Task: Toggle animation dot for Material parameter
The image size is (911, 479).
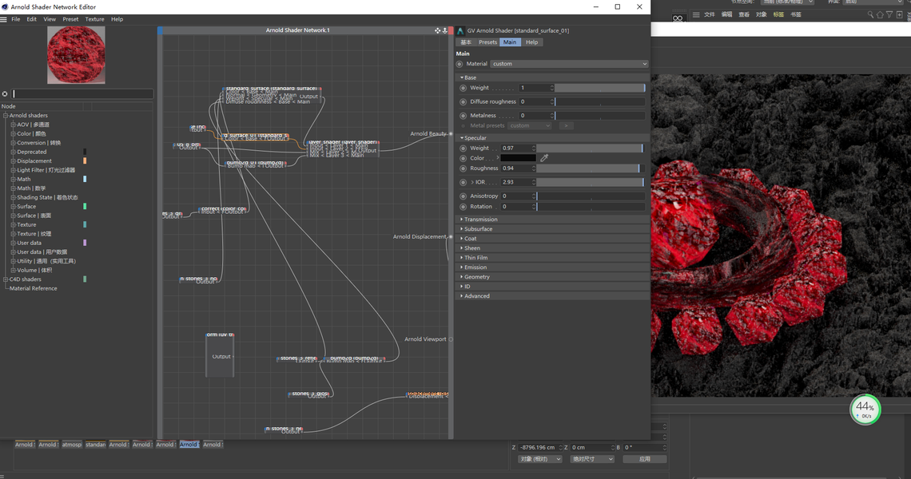Action: [x=459, y=64]
